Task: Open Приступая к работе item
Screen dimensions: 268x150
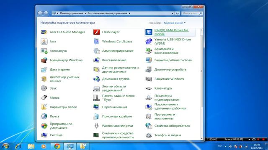Action: tap(117, 116)
